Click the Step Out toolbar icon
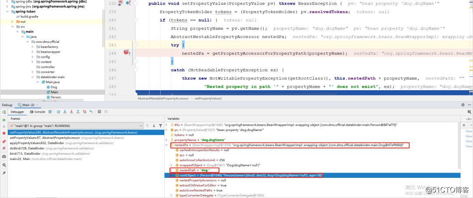The image size is (473, 198). 78,112
